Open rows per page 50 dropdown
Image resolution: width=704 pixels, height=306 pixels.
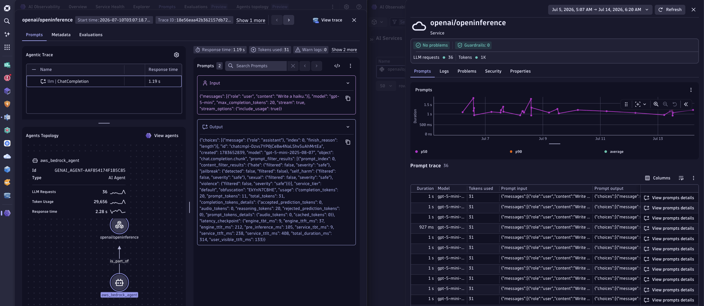pyautogui.click(x=386, y=86)
